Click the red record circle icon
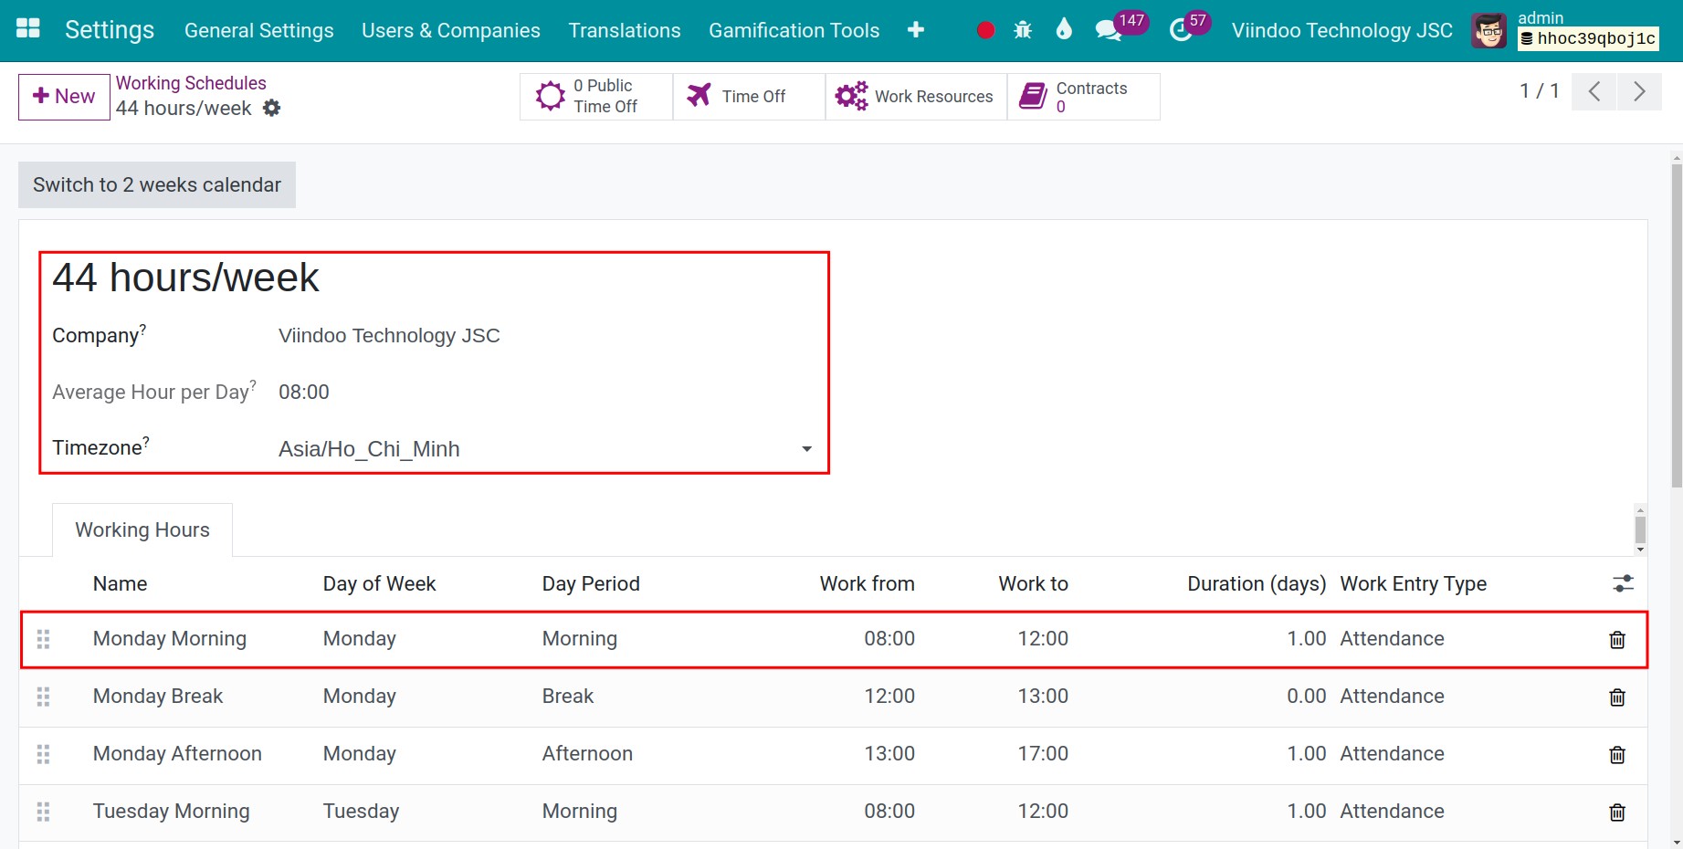 985,30
